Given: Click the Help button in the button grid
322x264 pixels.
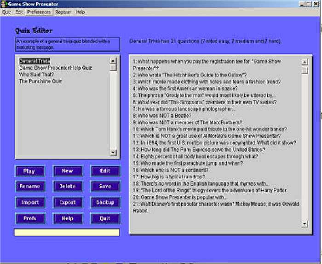Looking at the screenshot, I should [x=68, y=218].
